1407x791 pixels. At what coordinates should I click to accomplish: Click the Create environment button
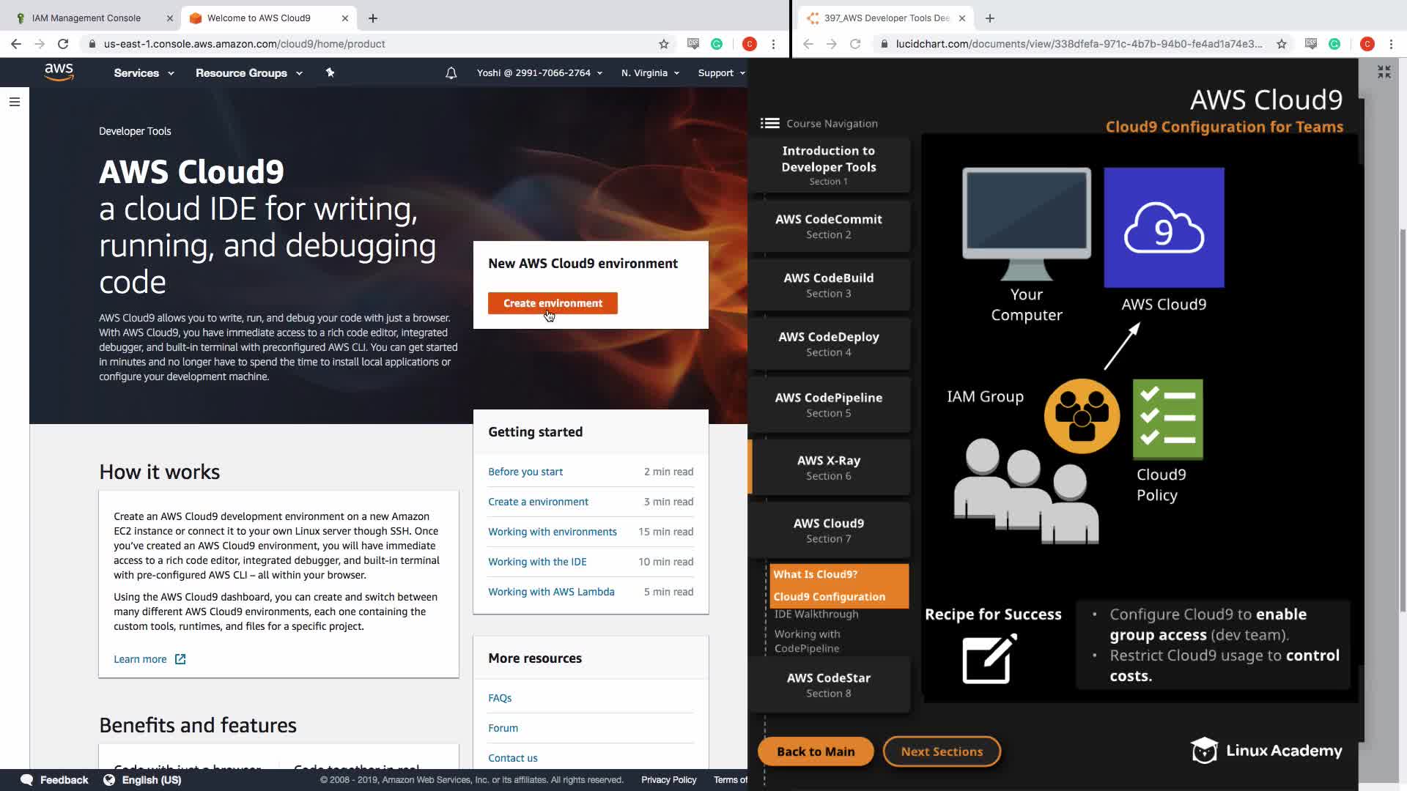pyautogui.click(x=553, y=303)
